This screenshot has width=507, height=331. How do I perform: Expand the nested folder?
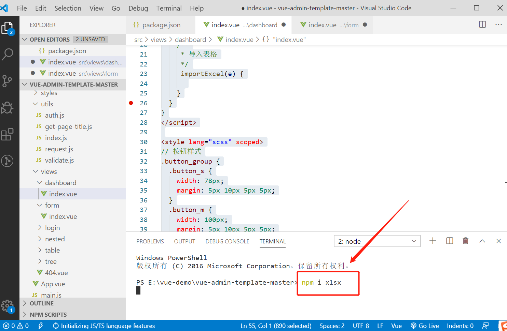click(73, 239)
